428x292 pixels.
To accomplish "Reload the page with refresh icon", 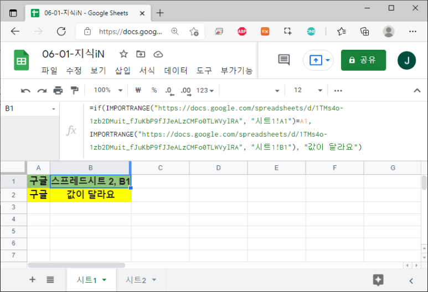I will pos(61,32).
